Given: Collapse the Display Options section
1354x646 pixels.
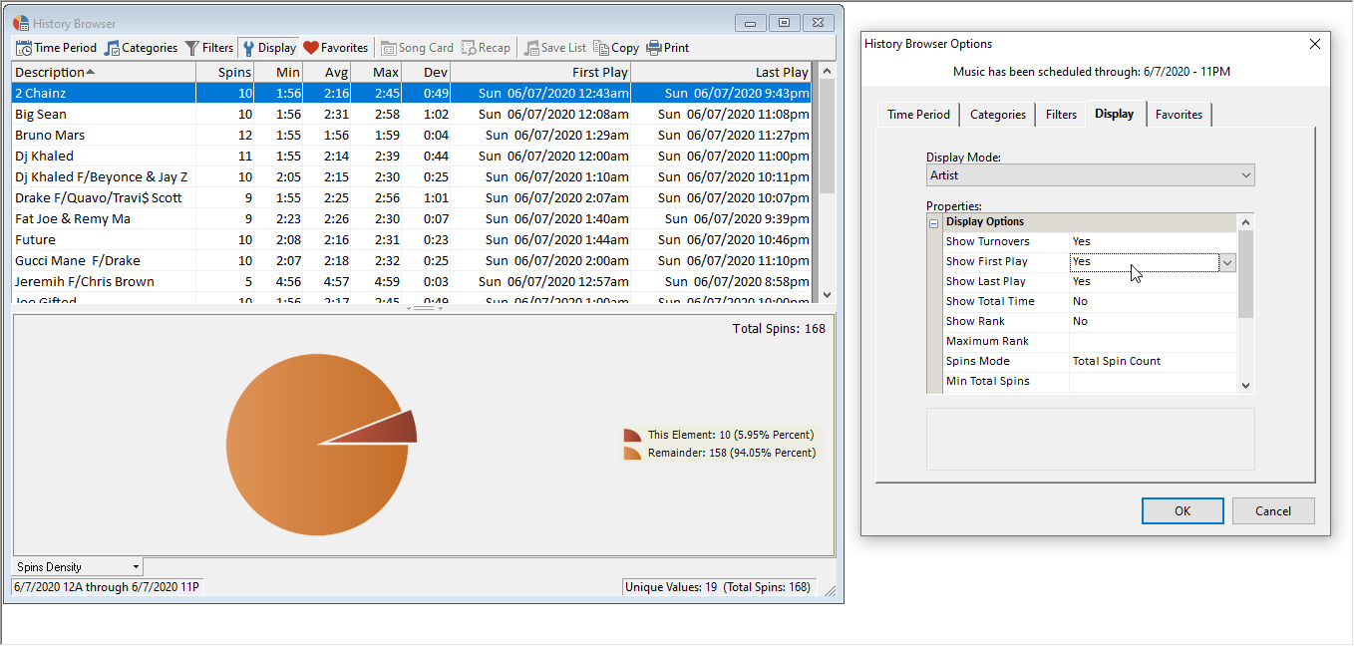Looking at the screenshot, I should [x=934, y=222].
